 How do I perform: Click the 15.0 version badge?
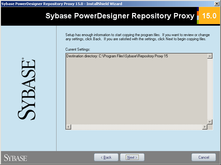point(209,16)
